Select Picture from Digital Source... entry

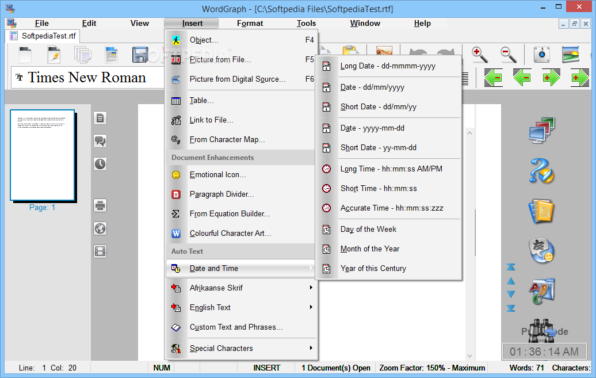[242, 79]
